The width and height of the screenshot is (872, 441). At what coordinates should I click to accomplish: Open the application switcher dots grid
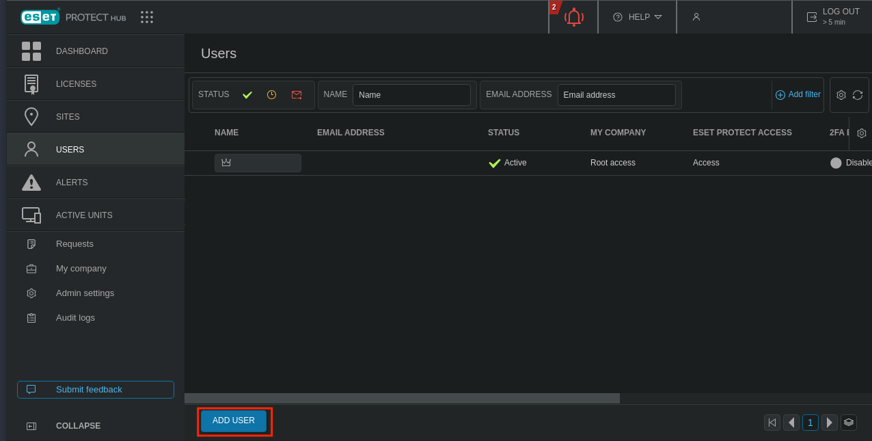point(147,17)
